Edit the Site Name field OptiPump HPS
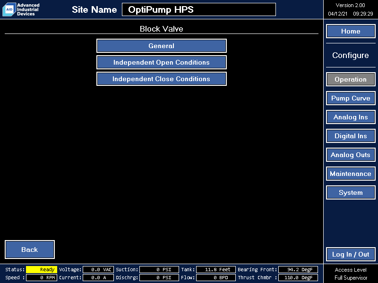 tap(199, 9)
